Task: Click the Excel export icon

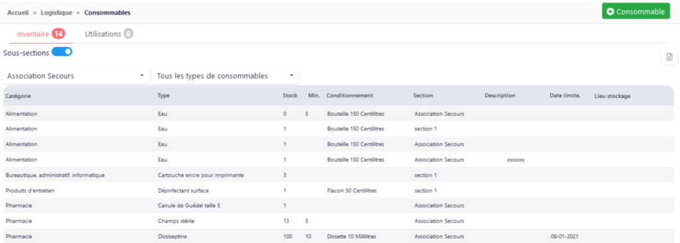Action: (x=669, y=57)
